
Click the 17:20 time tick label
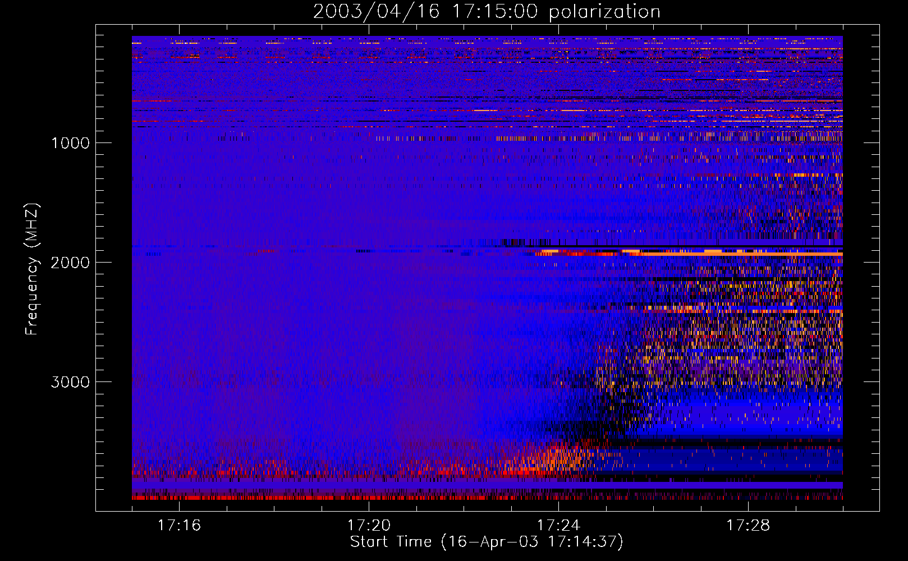[x=369, y=526]
